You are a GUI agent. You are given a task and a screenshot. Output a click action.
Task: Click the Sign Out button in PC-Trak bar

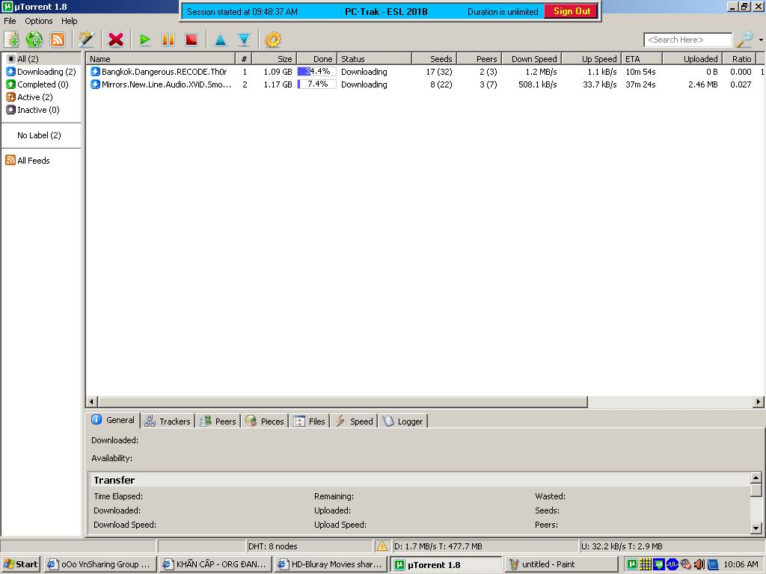point(571,11)
